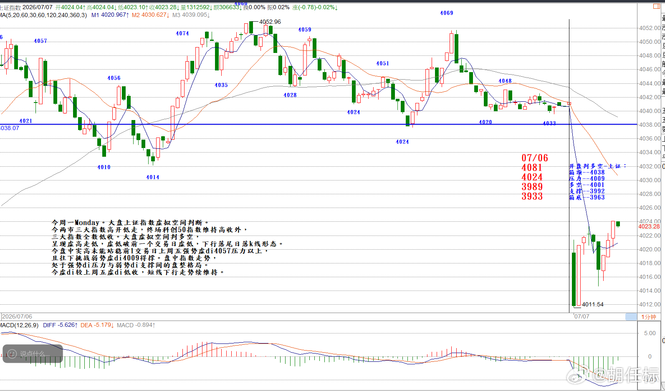This screenshot has height=391, width=665.
Task: Click the DIFF -5.626 value label
Action: pyautogui.click(x=60, y=325)
